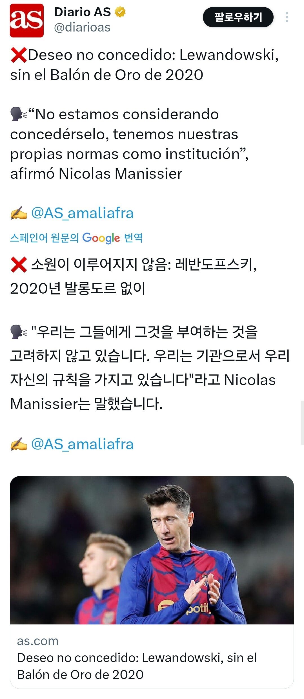Open the Diario AS profile avatar
The width and height of the screenshot is (304, 699).
27,21
